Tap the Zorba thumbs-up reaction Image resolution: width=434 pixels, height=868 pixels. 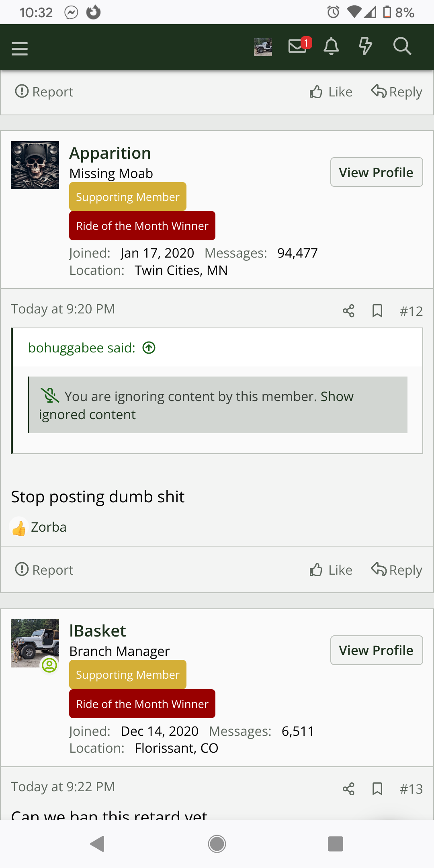click(x=38, y=526)
